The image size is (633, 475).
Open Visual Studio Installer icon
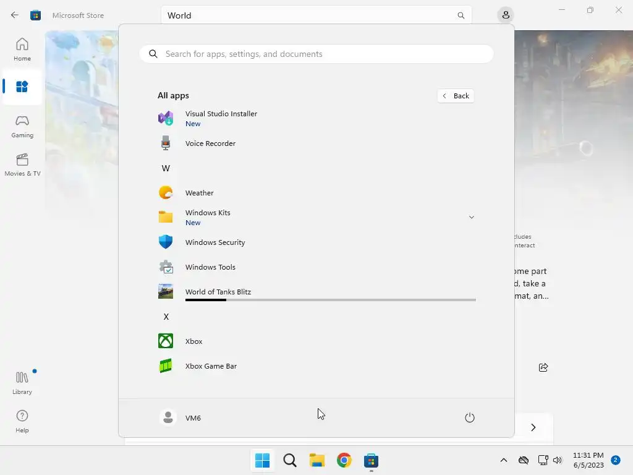tap(166, 118)
